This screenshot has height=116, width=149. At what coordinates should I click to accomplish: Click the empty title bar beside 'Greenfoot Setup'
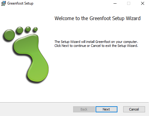point(71,3)
